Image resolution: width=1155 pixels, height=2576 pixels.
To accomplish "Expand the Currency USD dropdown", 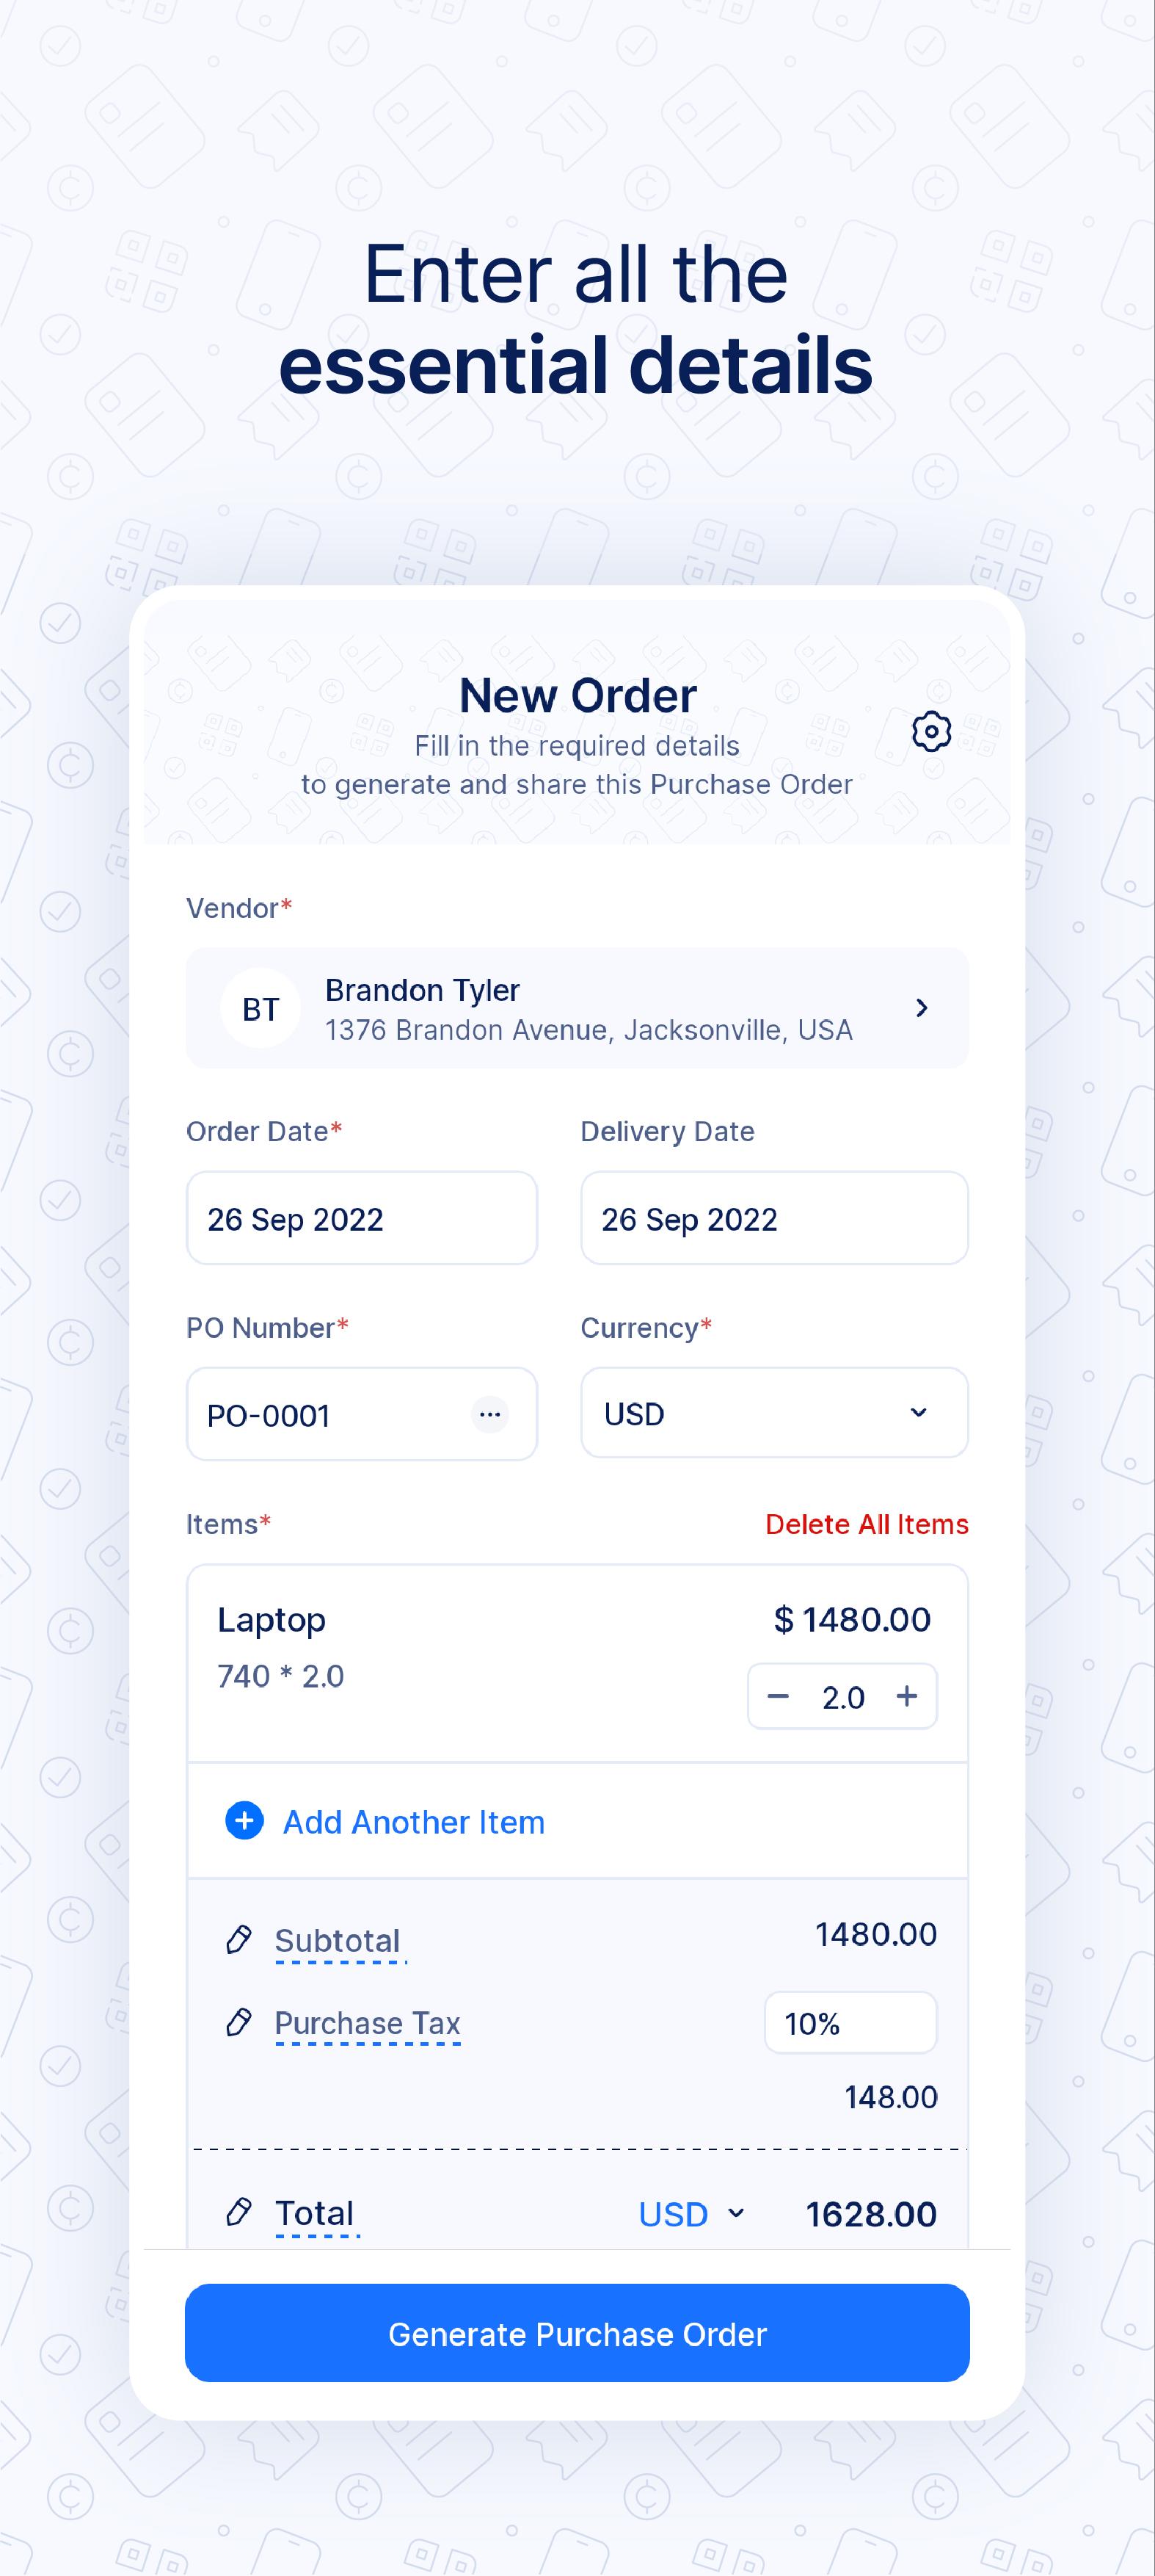I will [x=774, y=1413].
